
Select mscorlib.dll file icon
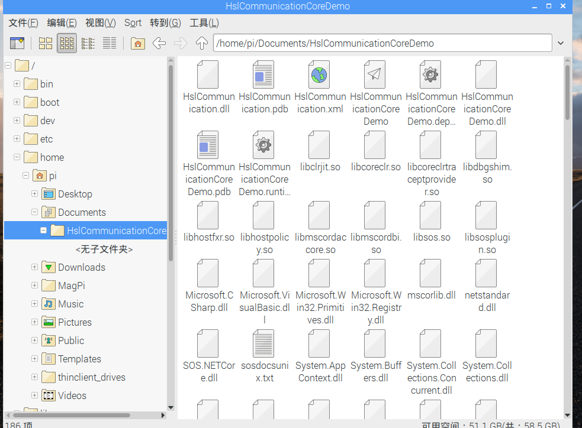[430, 274]
